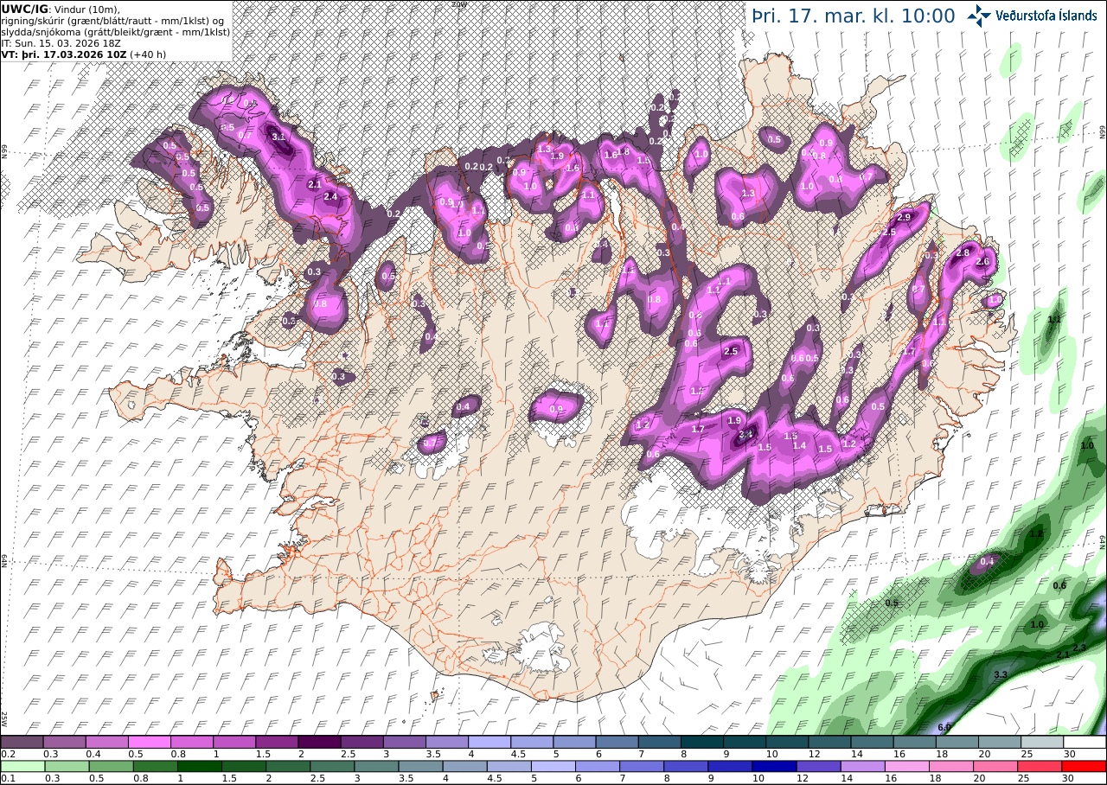The height and width of the screenshot is (785, 1107).
Task: Click the VT: þri. 17.03.2026 10Z (+40 h) line
Action: point(83,54)
